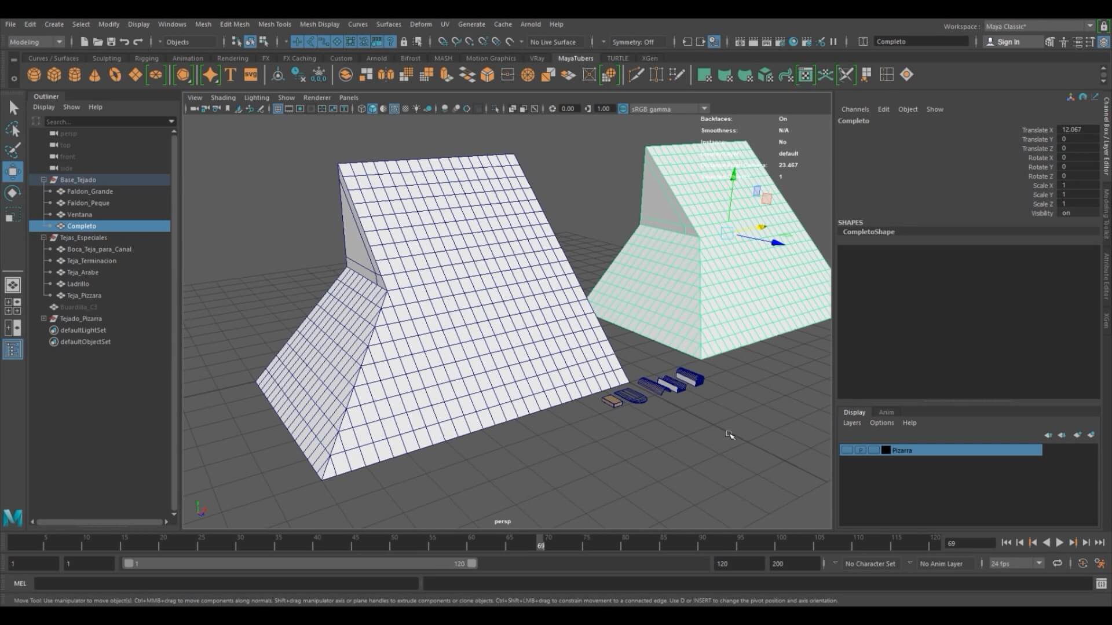Select the polygon sphere shelf icon
This screenshot has height=625, width=1112.
pos(34,75)
